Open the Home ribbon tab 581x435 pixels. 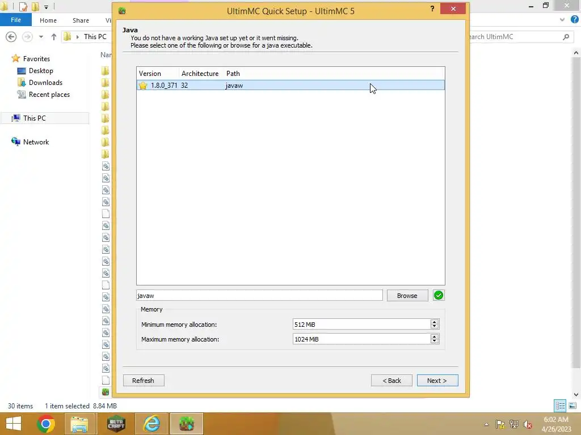48,20
